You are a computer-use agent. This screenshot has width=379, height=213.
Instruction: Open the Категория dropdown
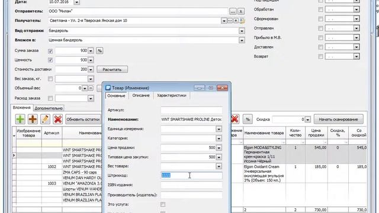point(219,138)
